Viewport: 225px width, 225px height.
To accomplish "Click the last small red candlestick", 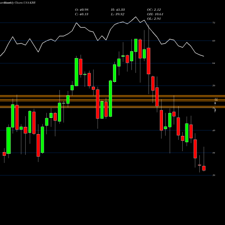I will pos(204,168).
